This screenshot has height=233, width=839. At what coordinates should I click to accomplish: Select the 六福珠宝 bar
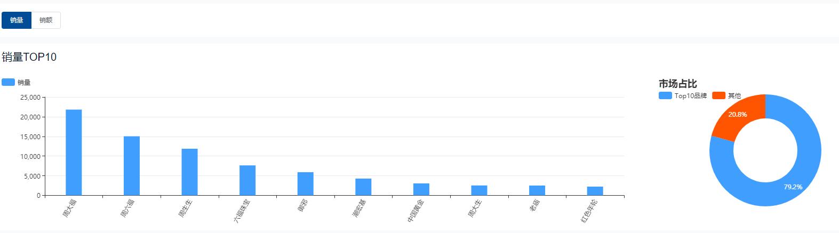[x=247, y=180]
